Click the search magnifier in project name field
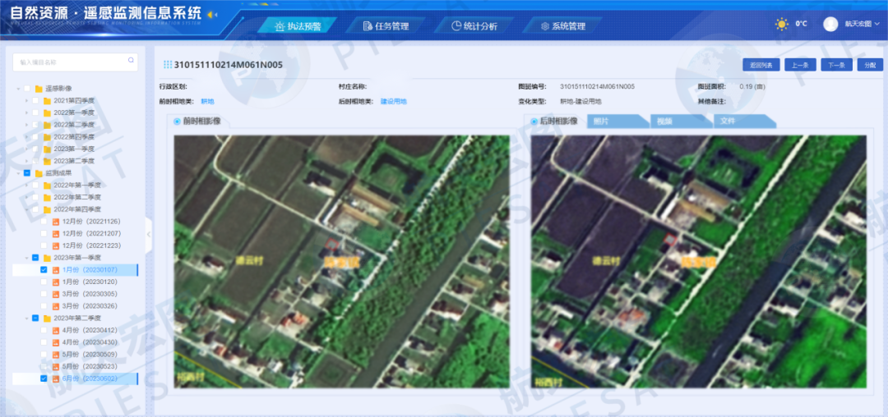The image size is (888, 417). pos(131,61)
